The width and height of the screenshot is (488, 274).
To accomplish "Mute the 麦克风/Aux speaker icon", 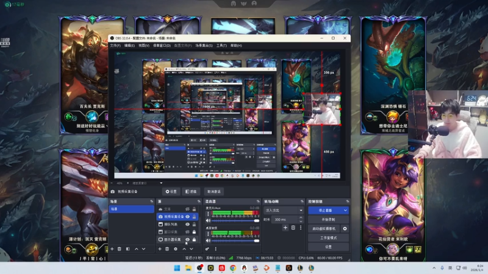I will coord(207,221).
